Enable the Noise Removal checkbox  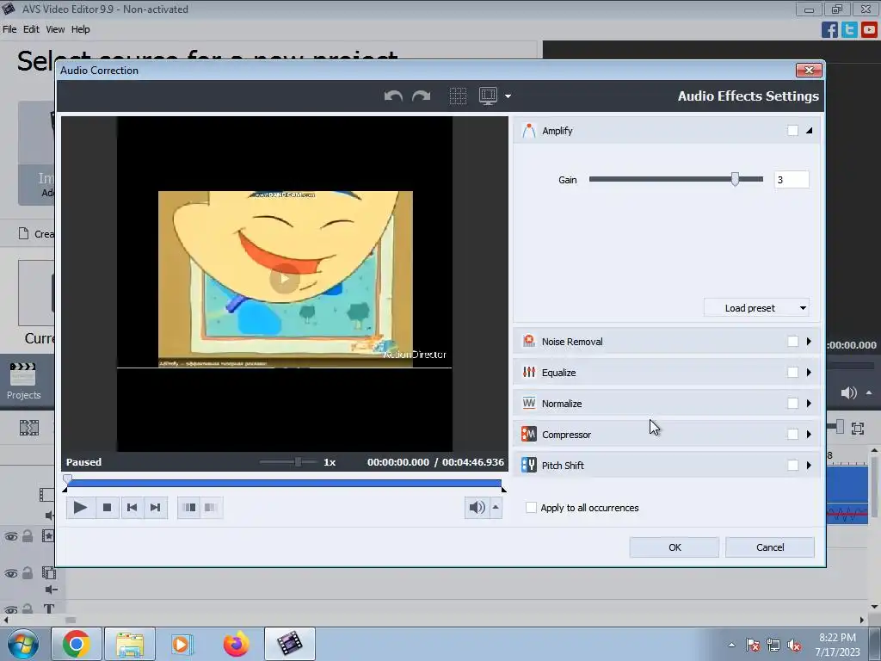click(x=792, y=341)
